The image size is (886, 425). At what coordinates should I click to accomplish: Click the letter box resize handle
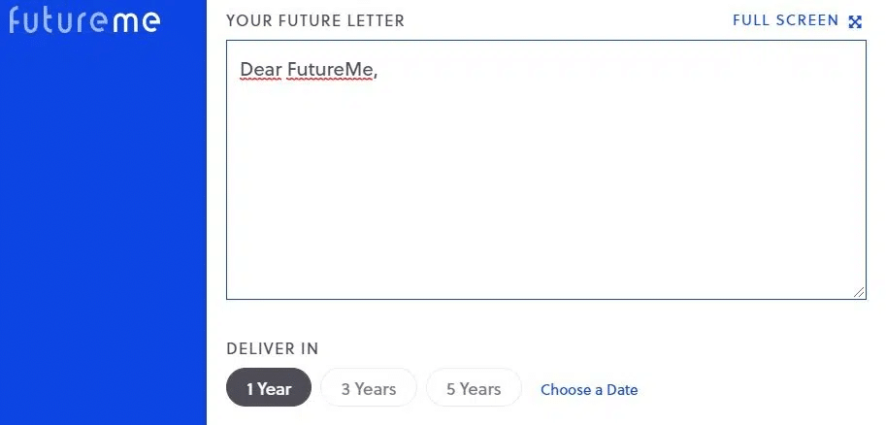pos(860,292)
